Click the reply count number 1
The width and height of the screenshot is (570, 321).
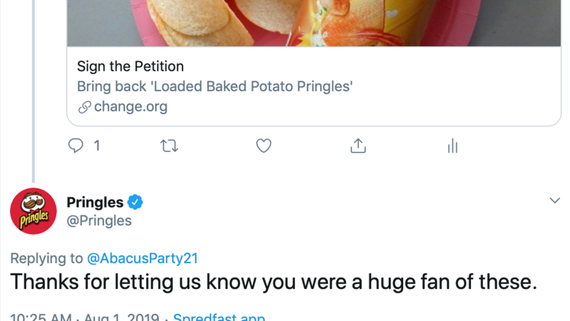tap(96, 146)
